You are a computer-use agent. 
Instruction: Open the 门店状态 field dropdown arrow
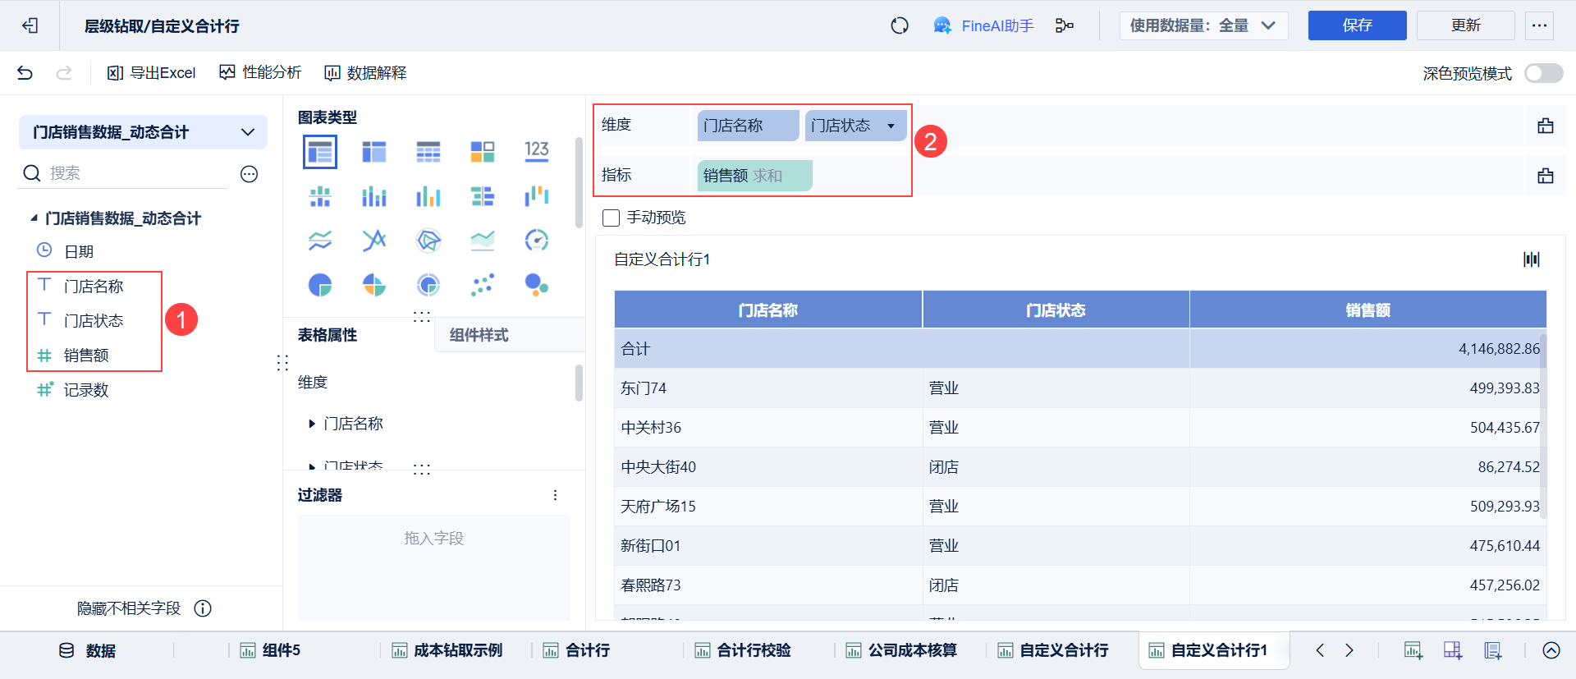coord(891,126)
